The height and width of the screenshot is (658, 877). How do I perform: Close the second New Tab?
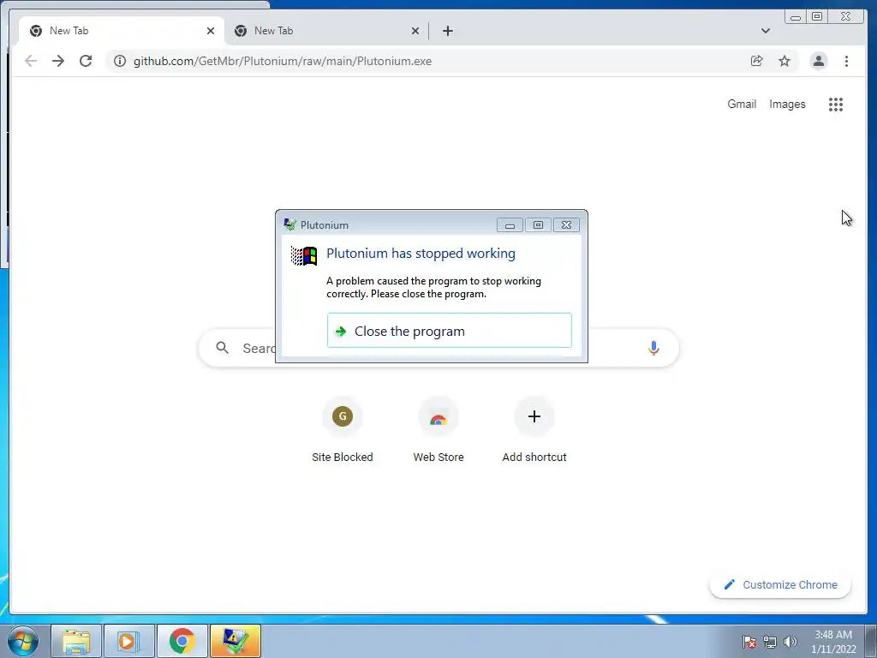coord(415,31)
